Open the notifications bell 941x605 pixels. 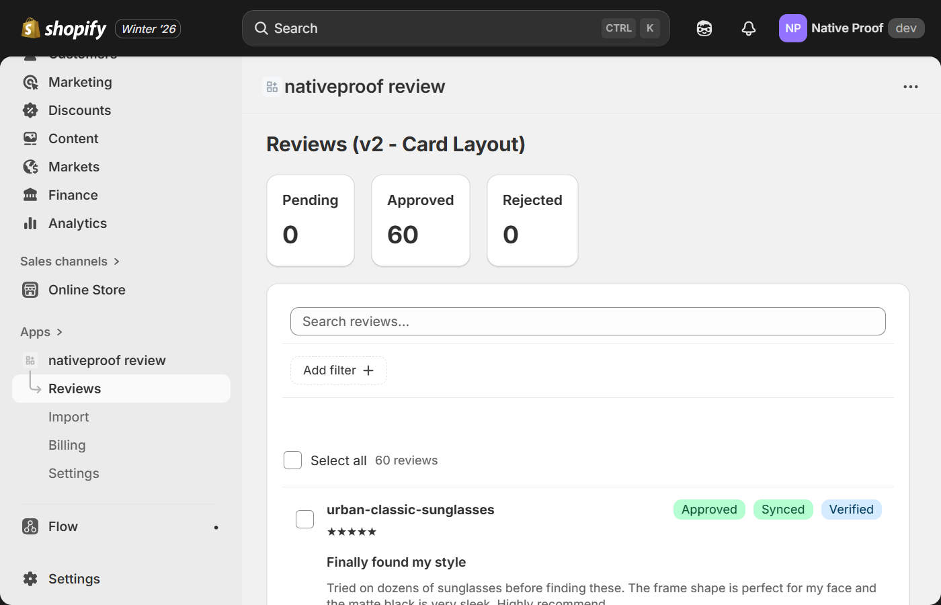tap(748, 28)
